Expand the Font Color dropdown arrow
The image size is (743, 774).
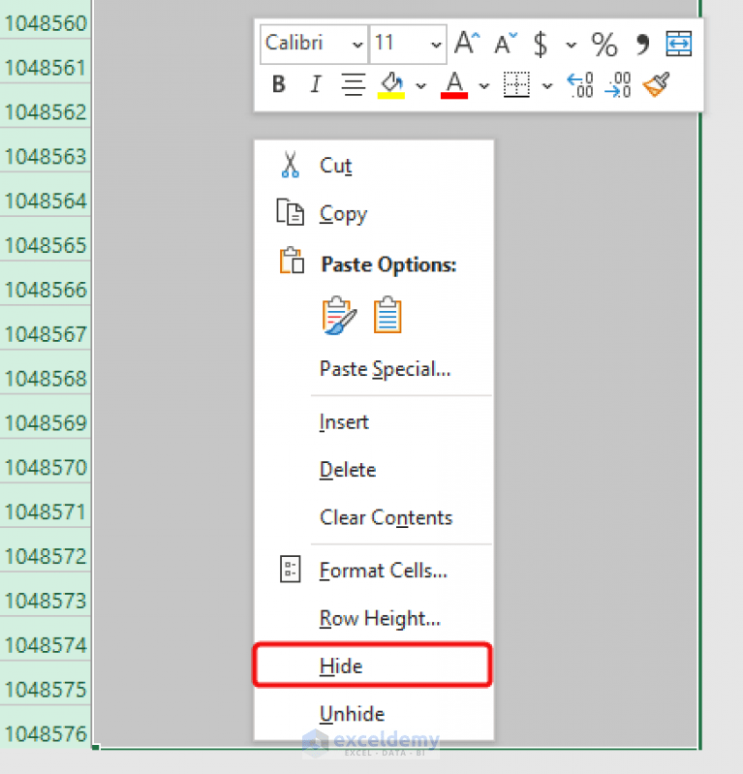pos(484,86)
